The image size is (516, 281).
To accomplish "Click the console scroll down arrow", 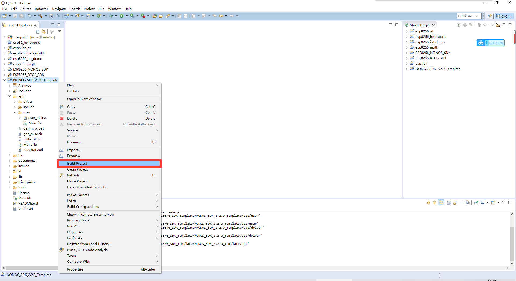I will pyautogui.click(x=512, y=264).
